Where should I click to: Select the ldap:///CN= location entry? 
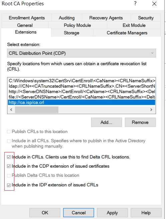[x=82, y=86]
